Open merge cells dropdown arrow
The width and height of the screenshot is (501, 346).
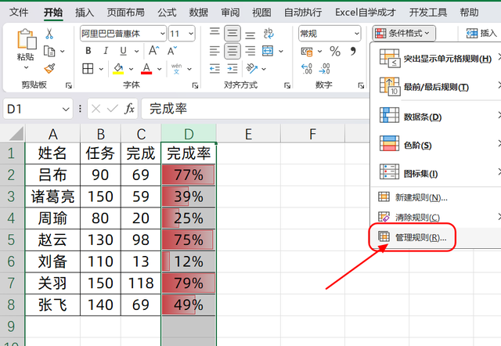point(281,51)
